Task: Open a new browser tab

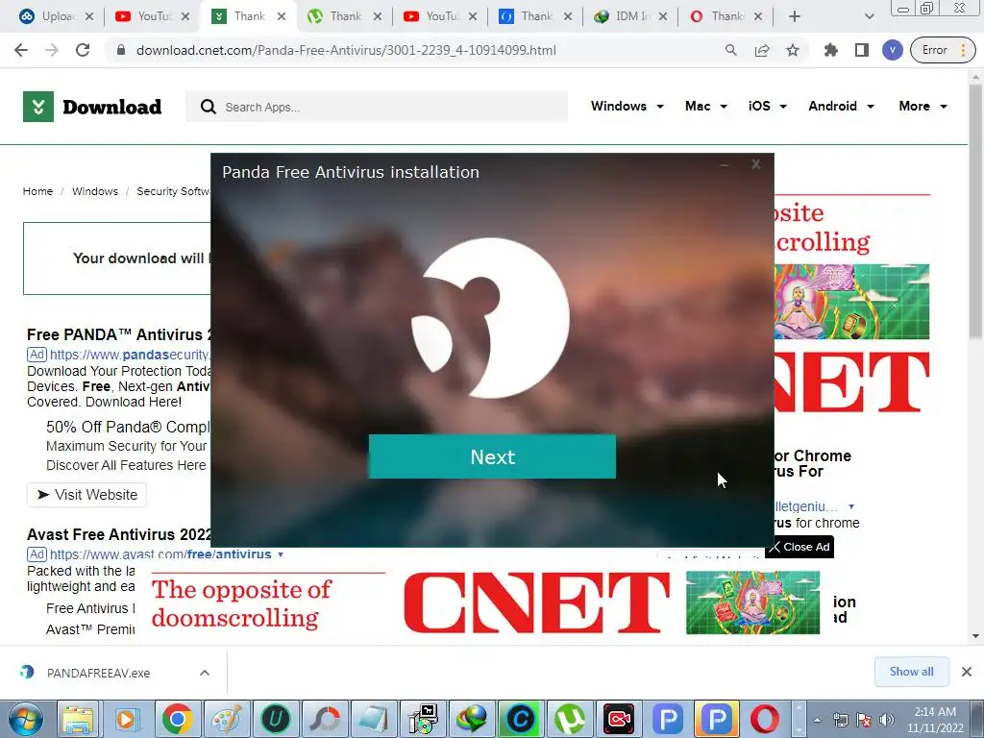Action: click(x=794, y=16)
